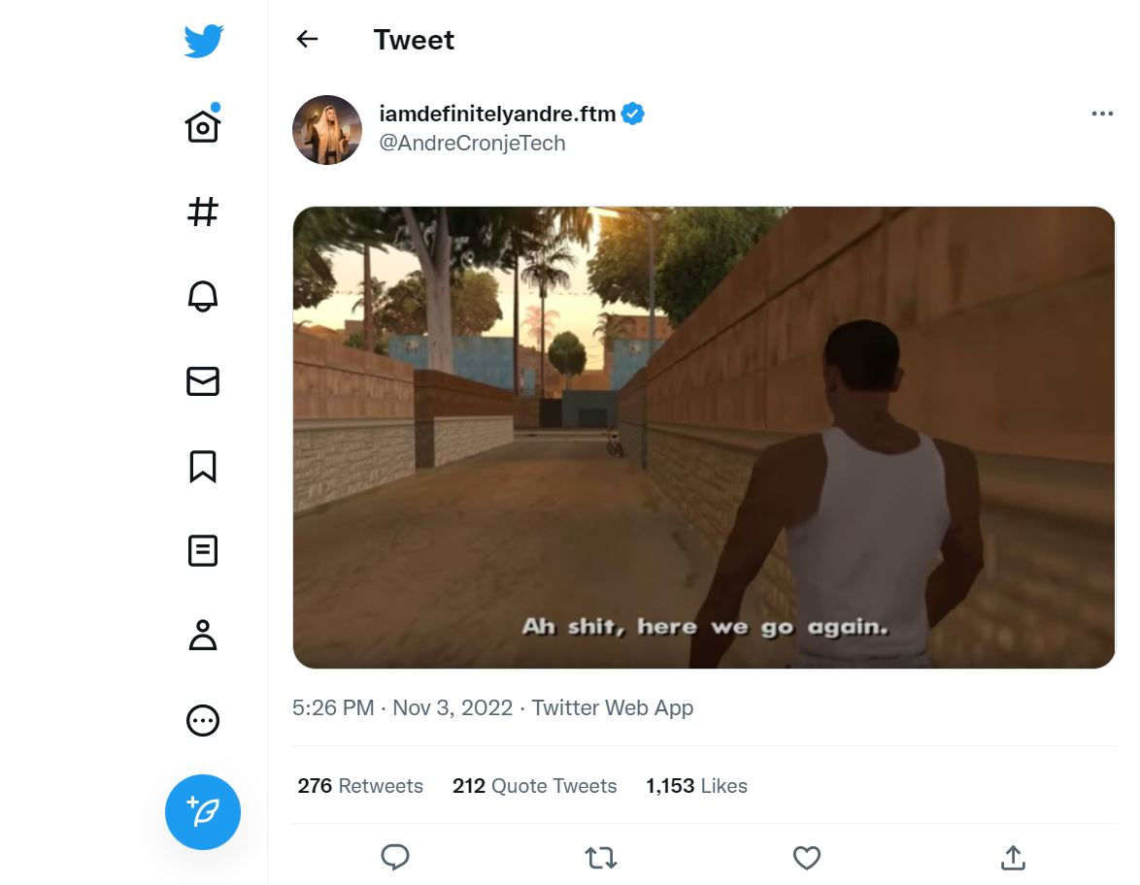Screen dimensions: 1140x885
Task: Click the Twitter bird logo
Action: [203, 41]
